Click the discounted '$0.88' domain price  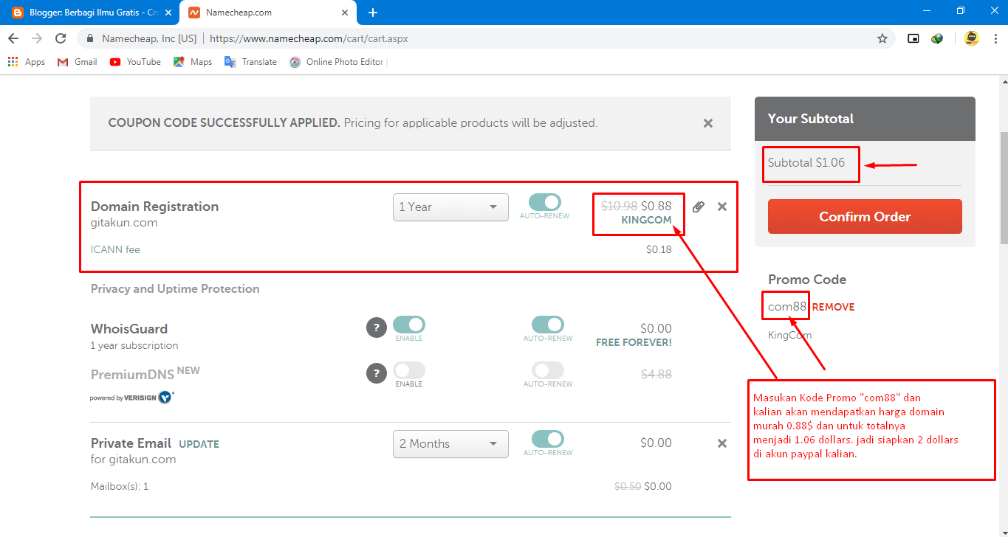click(656, 206)
